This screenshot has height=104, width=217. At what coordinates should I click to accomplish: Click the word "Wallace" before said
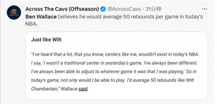[x=69, y=89]
